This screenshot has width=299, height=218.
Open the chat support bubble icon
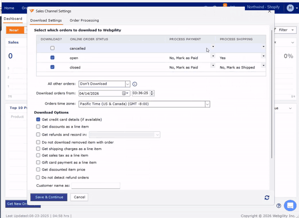coord(290,205)
